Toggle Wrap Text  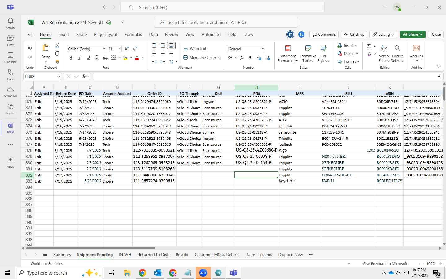click(x=195, y=49)
